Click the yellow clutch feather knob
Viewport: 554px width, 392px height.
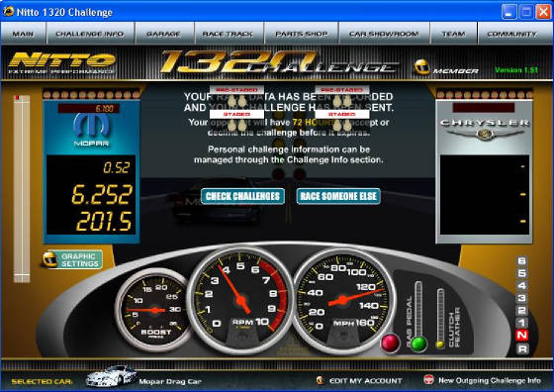[440, 343]
